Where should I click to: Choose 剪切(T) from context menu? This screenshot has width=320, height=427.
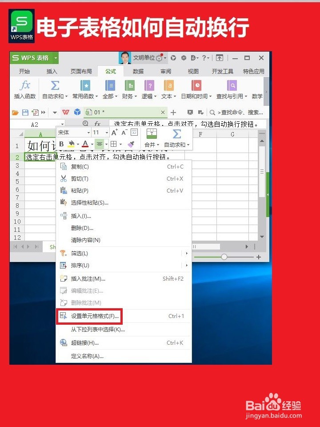coord(124,179)
